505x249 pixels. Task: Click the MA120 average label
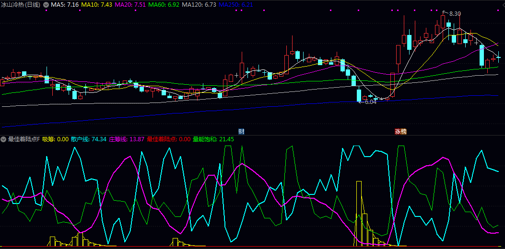tap(200, 4)
